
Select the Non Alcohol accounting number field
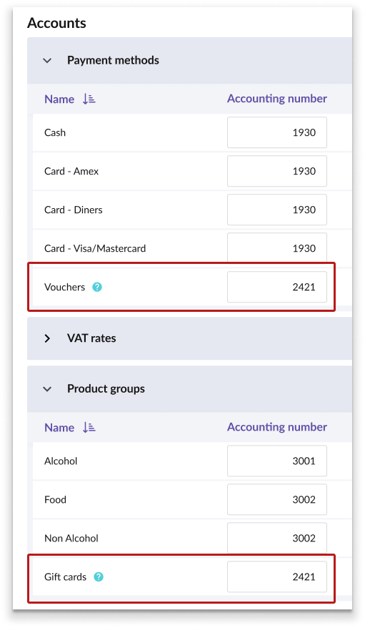[x=277, y=538]
